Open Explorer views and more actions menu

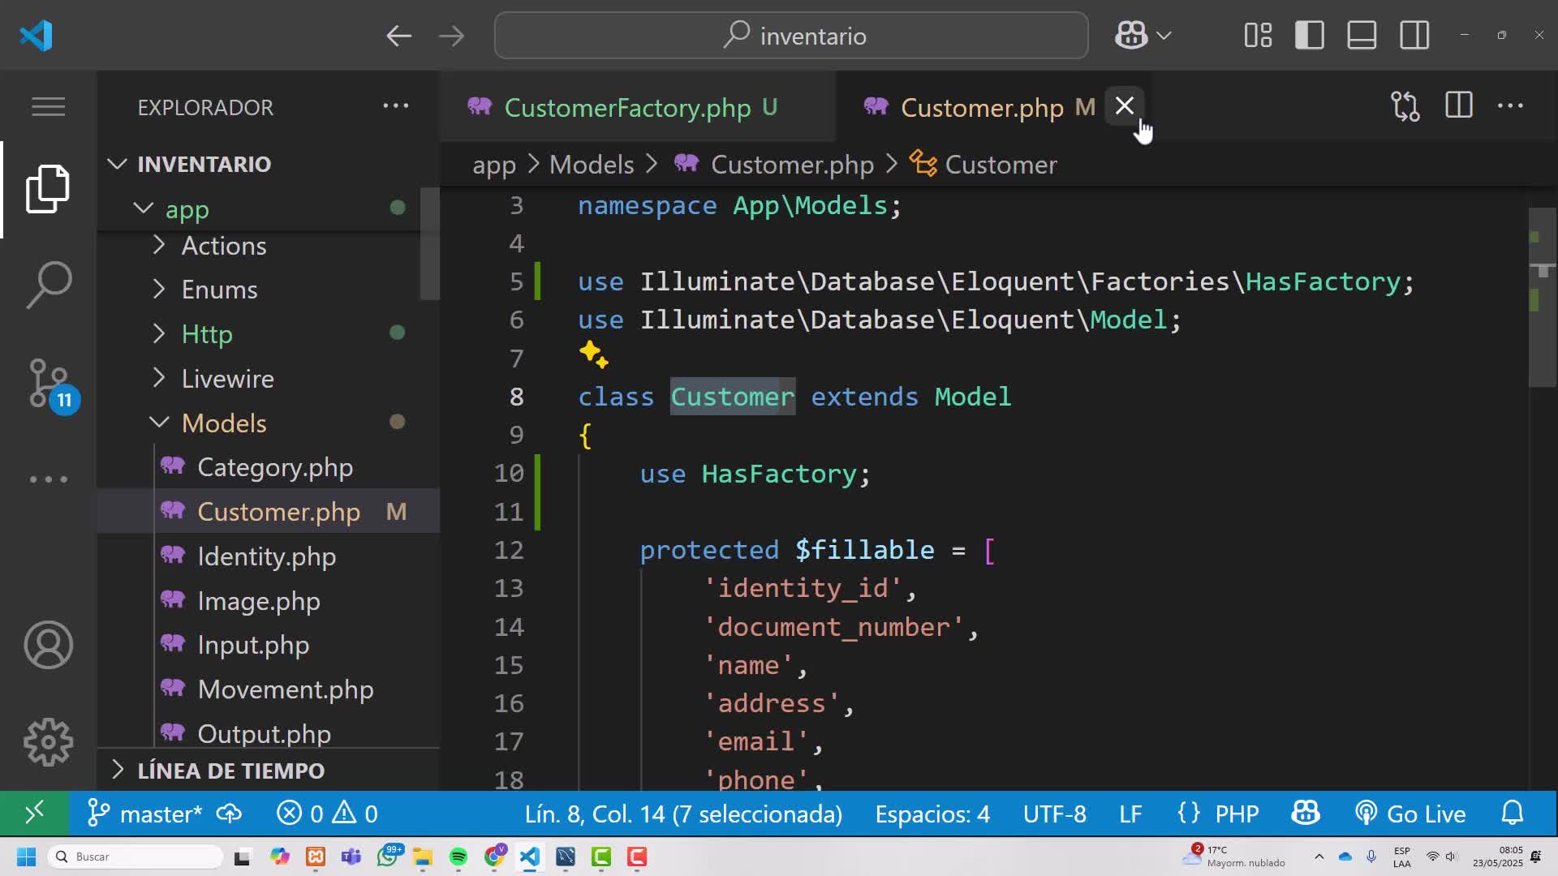point(395,106)
